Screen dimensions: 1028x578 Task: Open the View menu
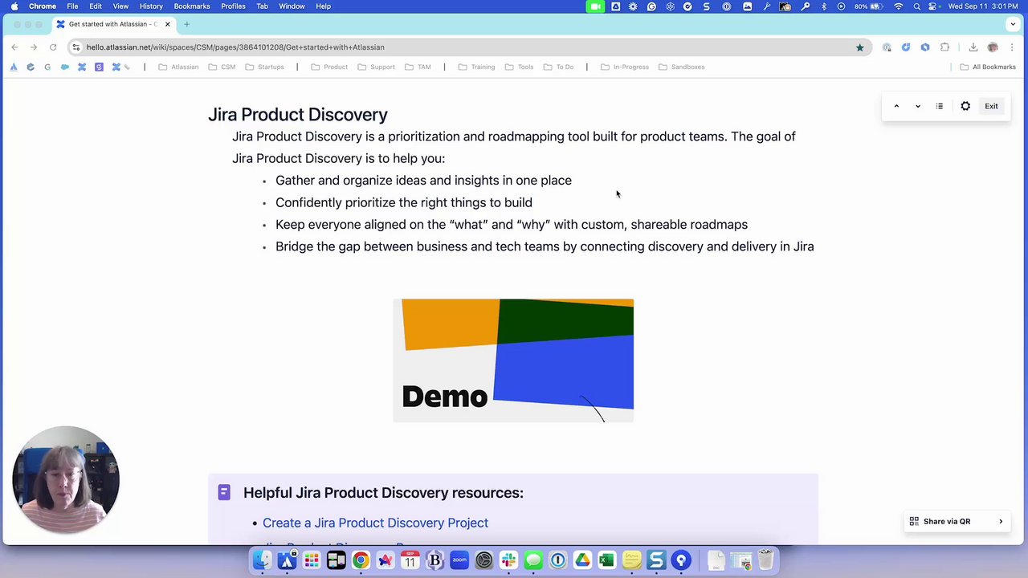tap(120, 6)
